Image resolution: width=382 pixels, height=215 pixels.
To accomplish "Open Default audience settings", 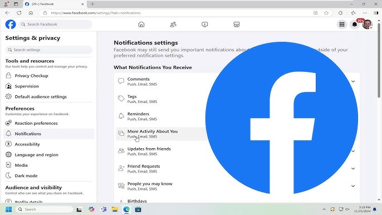I will pyautogui.click(x=49, y=96).
